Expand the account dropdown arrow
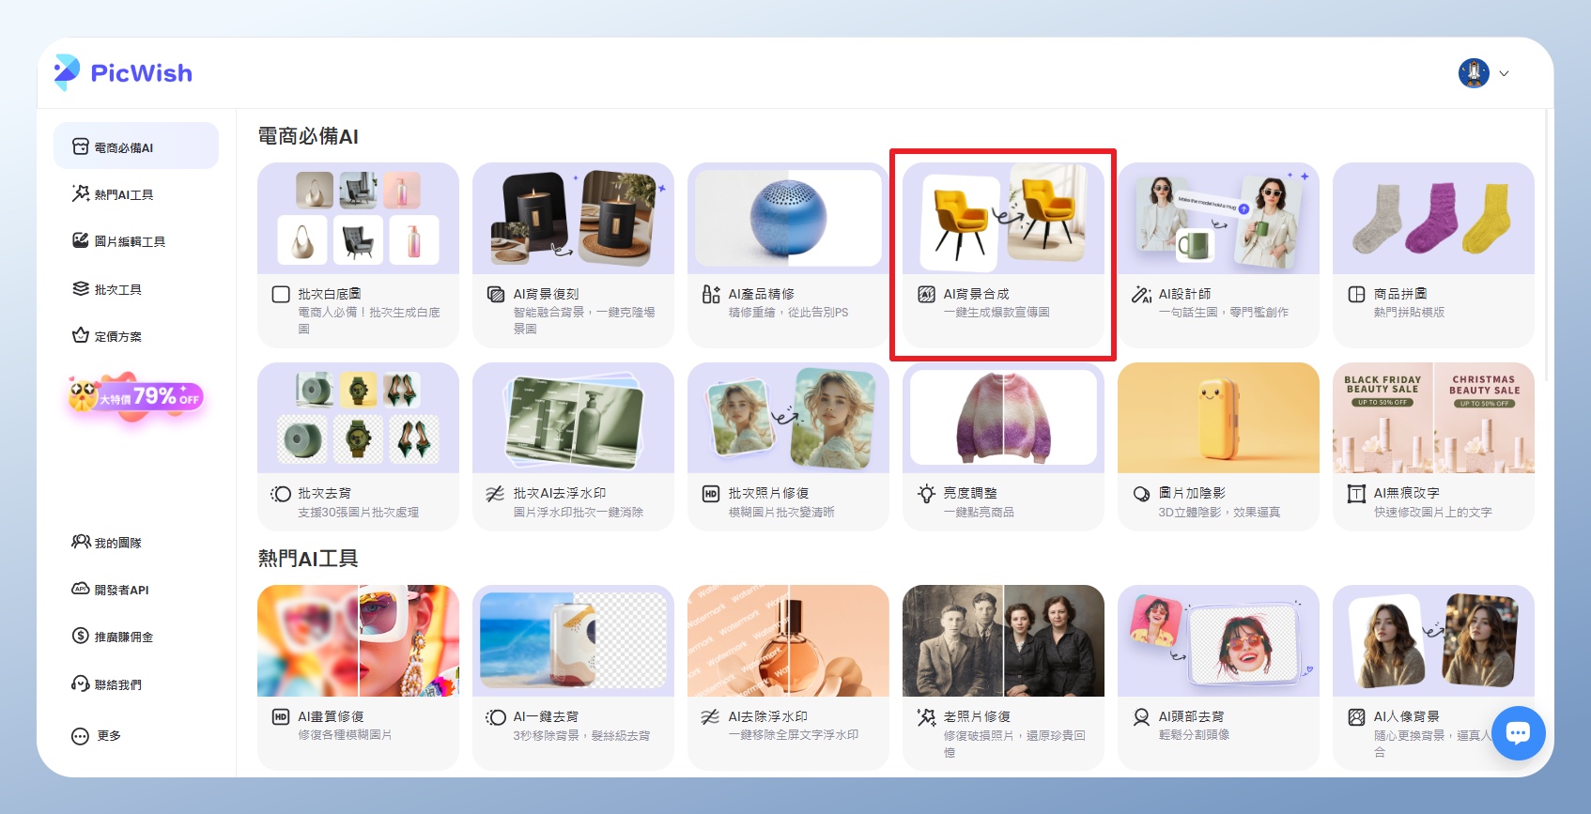The height and width of the screenshot is (814, 1591). [1504, 73]
